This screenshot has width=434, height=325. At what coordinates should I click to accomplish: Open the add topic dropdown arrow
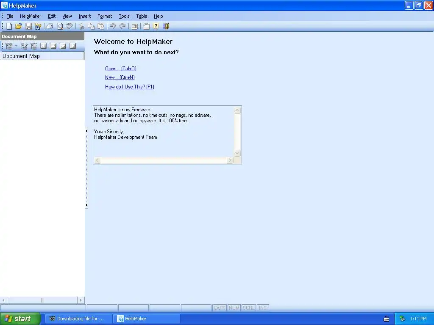(16, 46)
